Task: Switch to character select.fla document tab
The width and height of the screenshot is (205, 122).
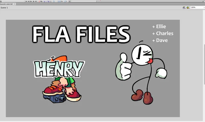Action: (7, 4)
